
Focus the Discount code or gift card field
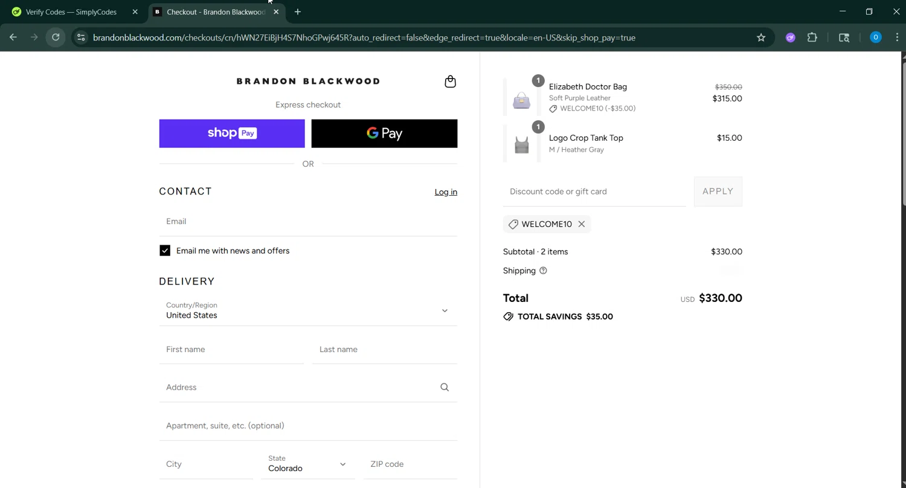pos(594,191)
